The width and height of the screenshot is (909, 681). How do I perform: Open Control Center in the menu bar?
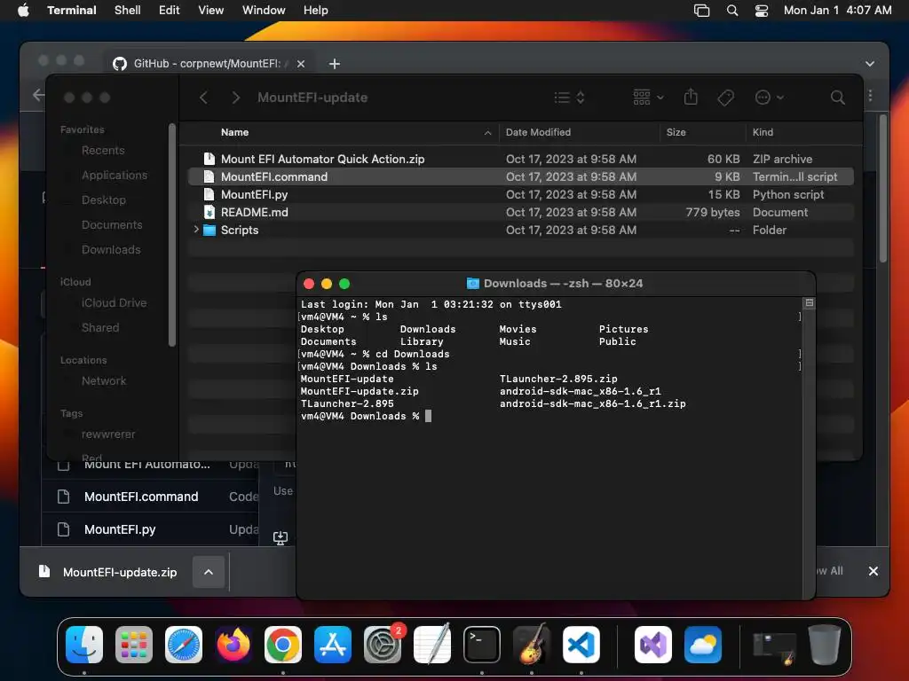pyautogui.click(x=761, y=11)
